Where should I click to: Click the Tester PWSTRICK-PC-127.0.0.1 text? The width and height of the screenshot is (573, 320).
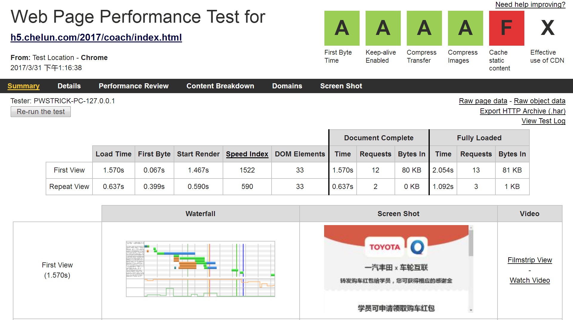coord(63,101)
